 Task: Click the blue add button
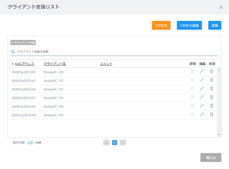point(215,25)
